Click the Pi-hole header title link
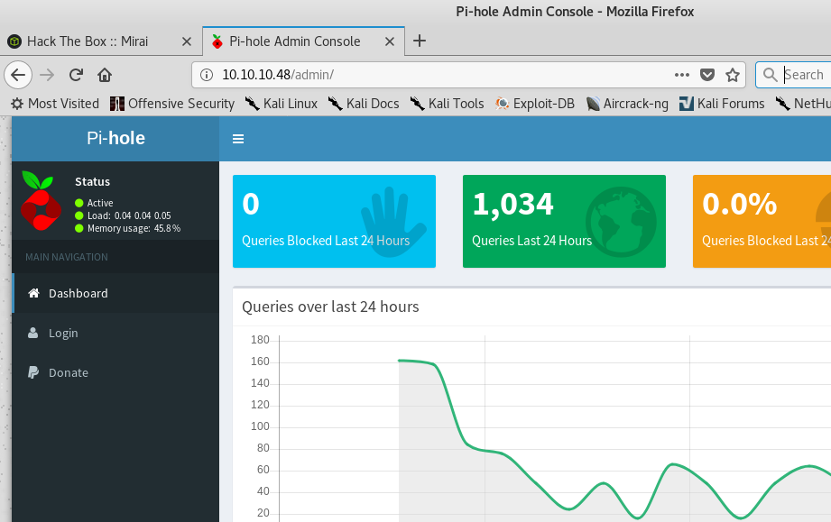Viewport: 831px width, 522px height. pyautogui.click(x=115, y=139)
